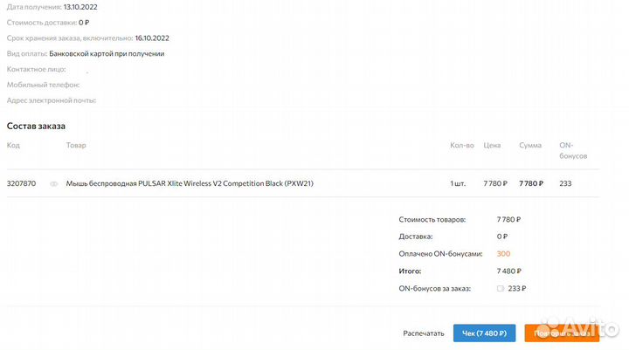Click the ON-бонусов за заказ label
This screenshot has width=629, height=350.
434,288
